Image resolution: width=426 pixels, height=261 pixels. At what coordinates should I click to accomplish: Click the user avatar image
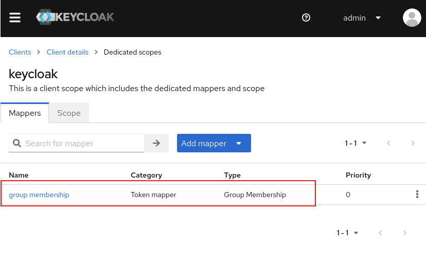[412, 18]
